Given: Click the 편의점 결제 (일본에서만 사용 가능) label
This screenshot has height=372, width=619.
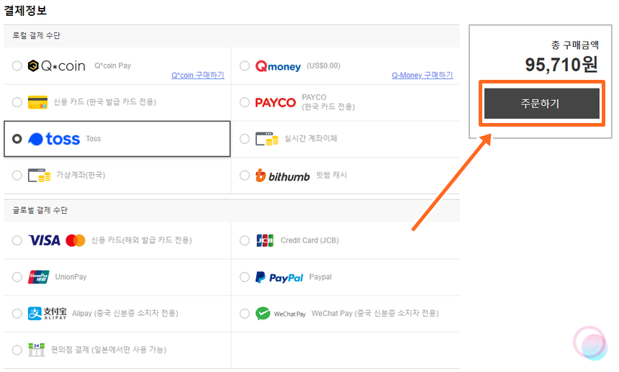Looking at the screenshot, I should 109,350.
